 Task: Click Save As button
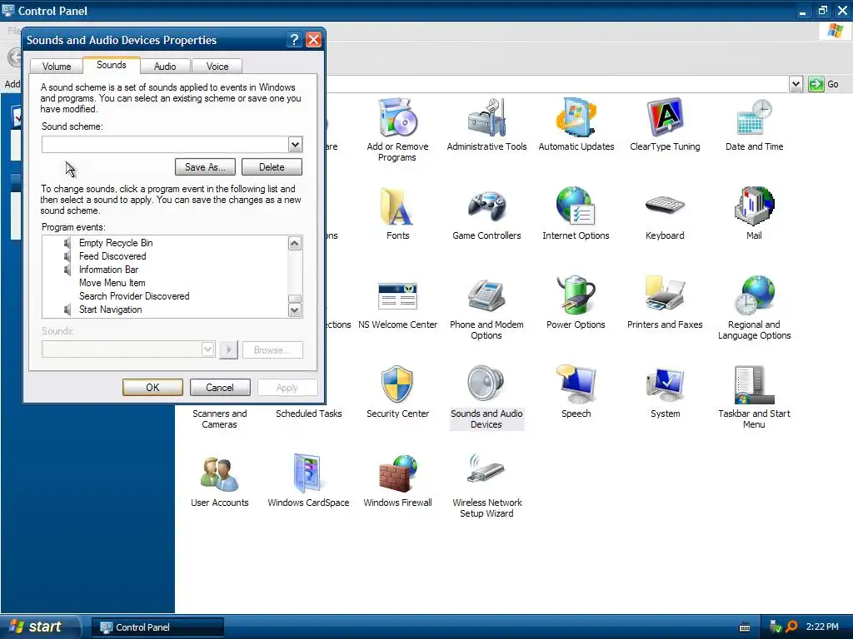pyautogui.click(x=205, y=166)
